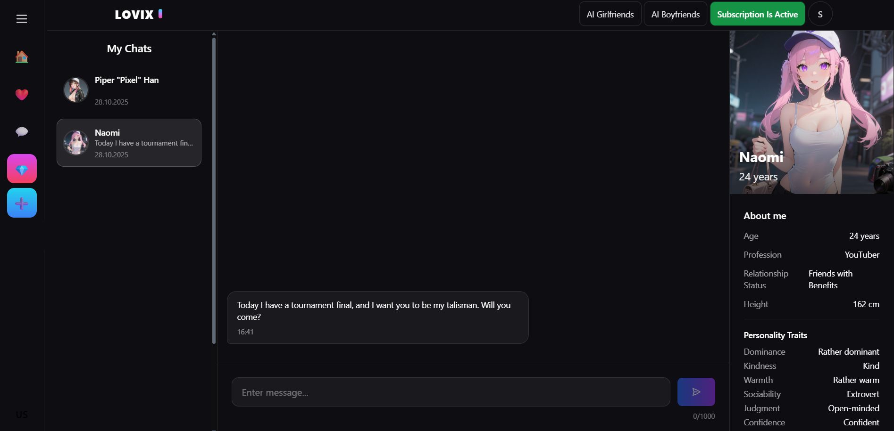Screen dimensions: 894x431
Task: Focus the Enter message input field
Action: [x=451, y=392]
